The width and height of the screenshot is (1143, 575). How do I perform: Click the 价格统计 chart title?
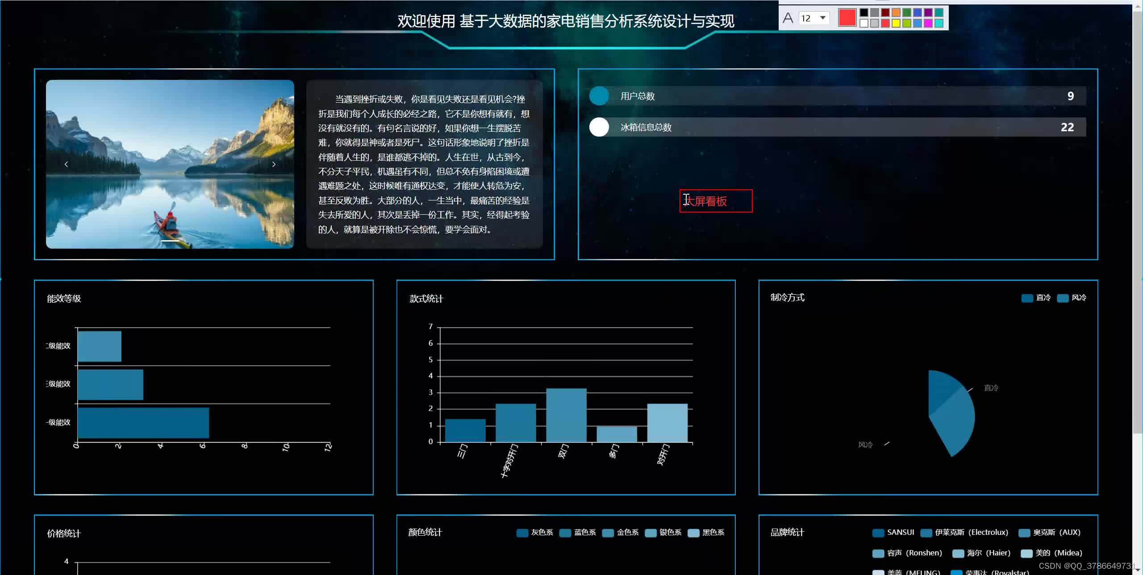point(64,533)
